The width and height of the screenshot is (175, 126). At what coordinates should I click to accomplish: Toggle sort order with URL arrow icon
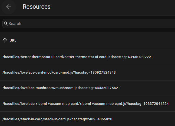pyautogui.click(x=5, y=40)
